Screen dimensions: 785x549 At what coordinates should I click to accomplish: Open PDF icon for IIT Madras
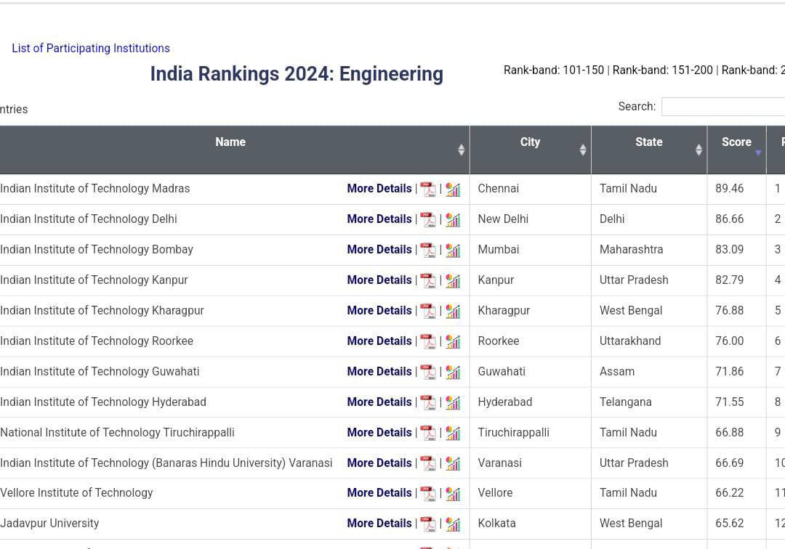click(428, 190)
